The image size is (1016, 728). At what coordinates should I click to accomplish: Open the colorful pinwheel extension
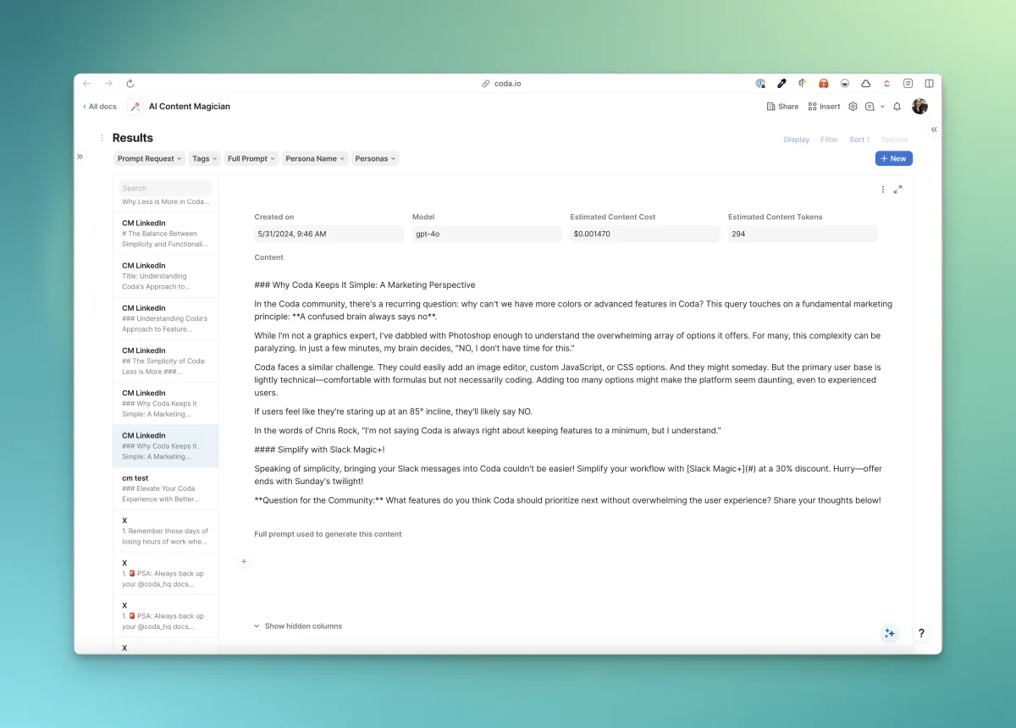click(803, 84)
